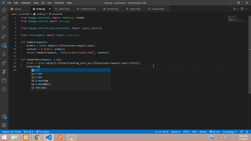Viewport: 251px width, 141px height.
Task: Open the Go menu
Action: click(x=43, y=3)
